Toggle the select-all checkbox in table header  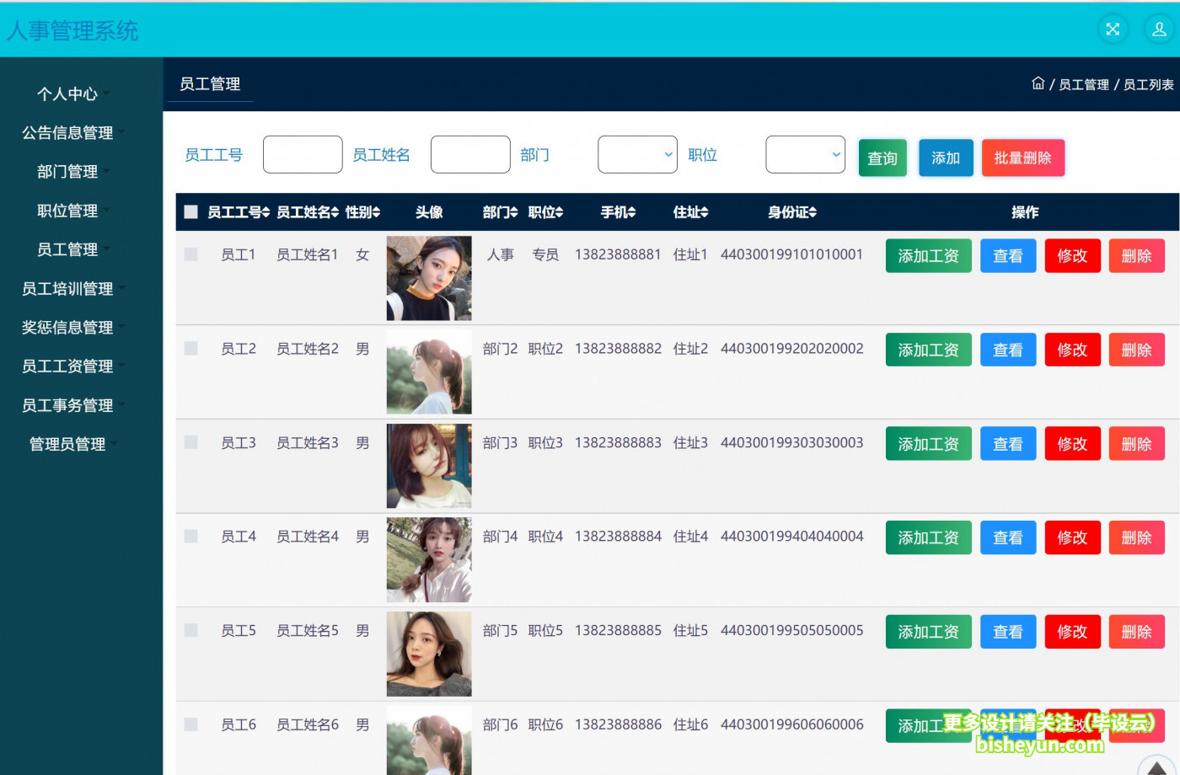[191, 212]
